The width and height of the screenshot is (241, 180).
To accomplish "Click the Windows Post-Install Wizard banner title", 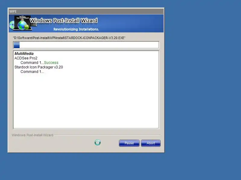I will 64,20.
